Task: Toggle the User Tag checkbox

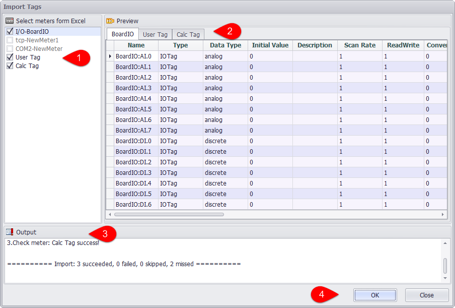Action: click(x=10, y=57)
